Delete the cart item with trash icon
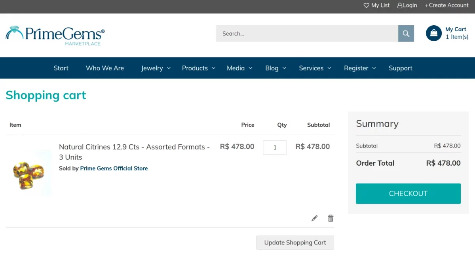The image size is (475, 263). 331,218
